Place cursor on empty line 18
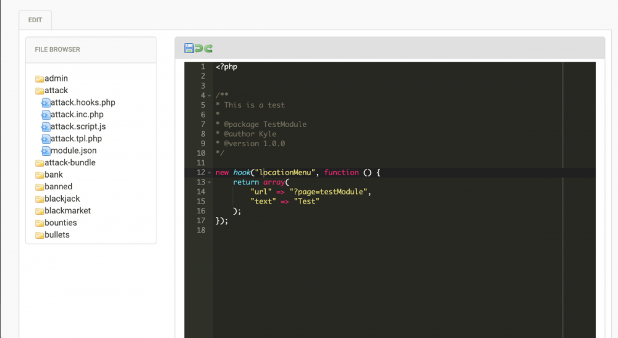This screenshot has width=618, height=338. pos(309,230)
